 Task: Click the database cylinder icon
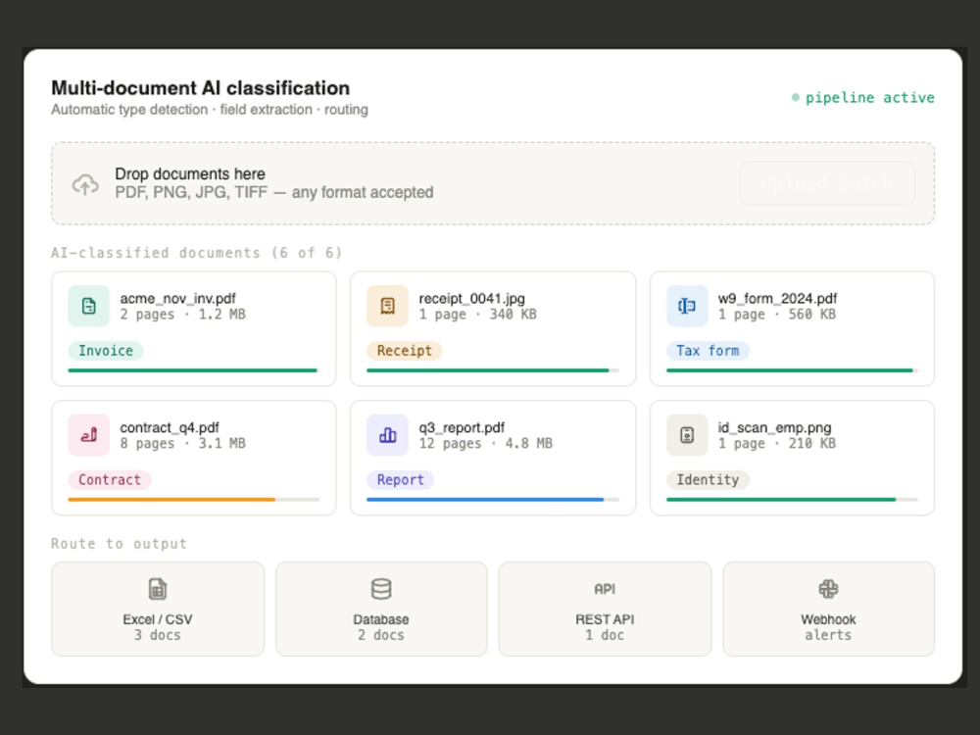(381, 589)
